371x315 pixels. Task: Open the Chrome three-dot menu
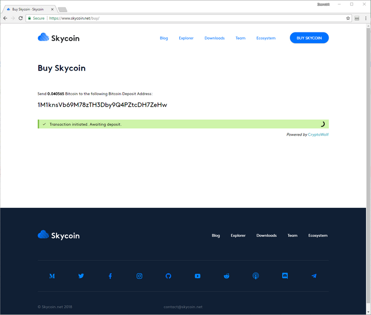click(x=366, y=18)
